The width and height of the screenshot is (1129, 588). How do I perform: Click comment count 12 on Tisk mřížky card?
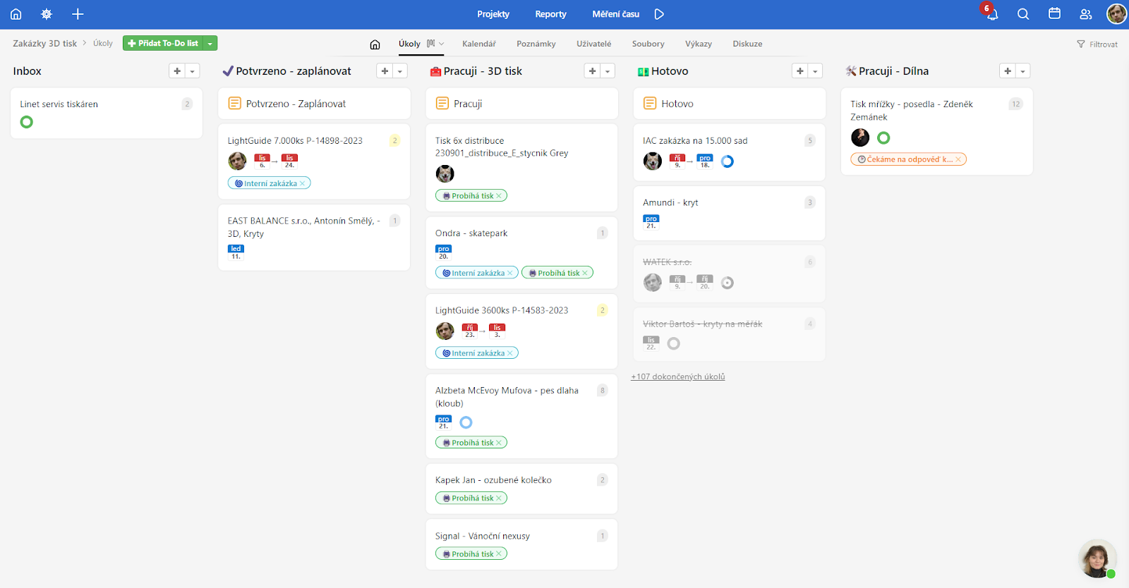click(x=1016, y=104)
